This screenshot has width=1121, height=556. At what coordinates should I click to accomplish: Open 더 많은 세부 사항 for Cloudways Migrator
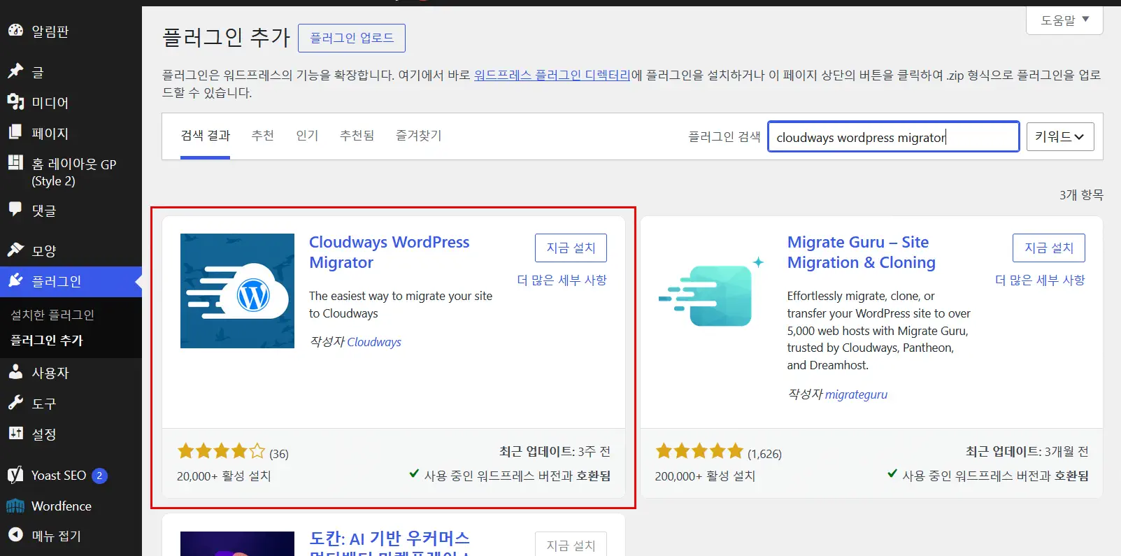tap(562, 280)
